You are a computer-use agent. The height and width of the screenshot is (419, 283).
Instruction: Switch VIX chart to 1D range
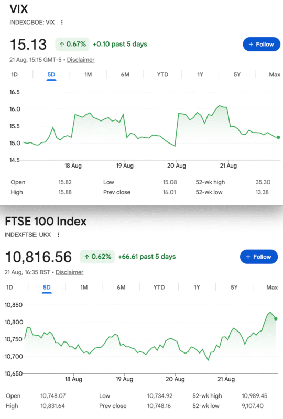15,75
